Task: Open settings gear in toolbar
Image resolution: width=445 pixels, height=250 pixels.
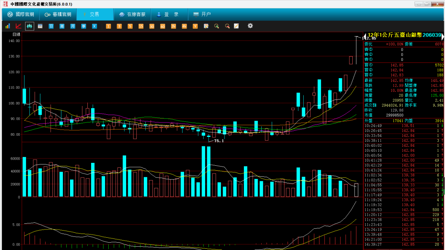Action: coord(250,26)
